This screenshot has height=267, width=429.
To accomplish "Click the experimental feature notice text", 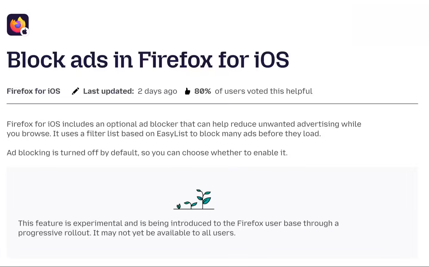I will point(178,228).
